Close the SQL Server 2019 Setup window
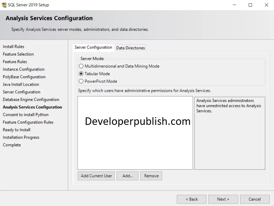The height and width of the screenshot is (206, 274). (266, 5)
